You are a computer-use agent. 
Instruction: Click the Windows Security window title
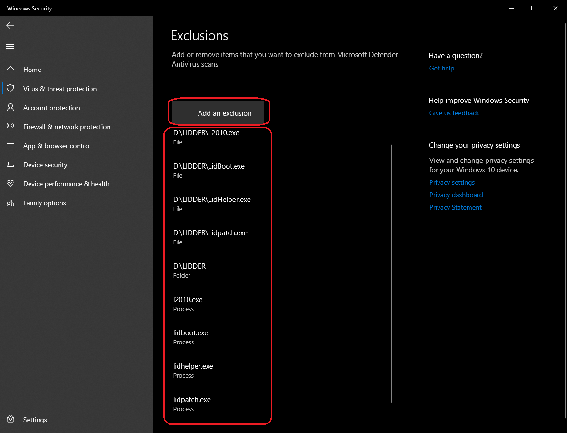(30, 8)
